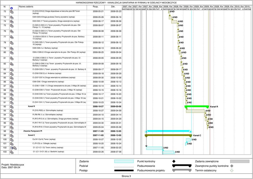
Task: Click 'R (O15-R20) ul. Górnośląska (wykop)' task
Action: click(x=48, y=111)
